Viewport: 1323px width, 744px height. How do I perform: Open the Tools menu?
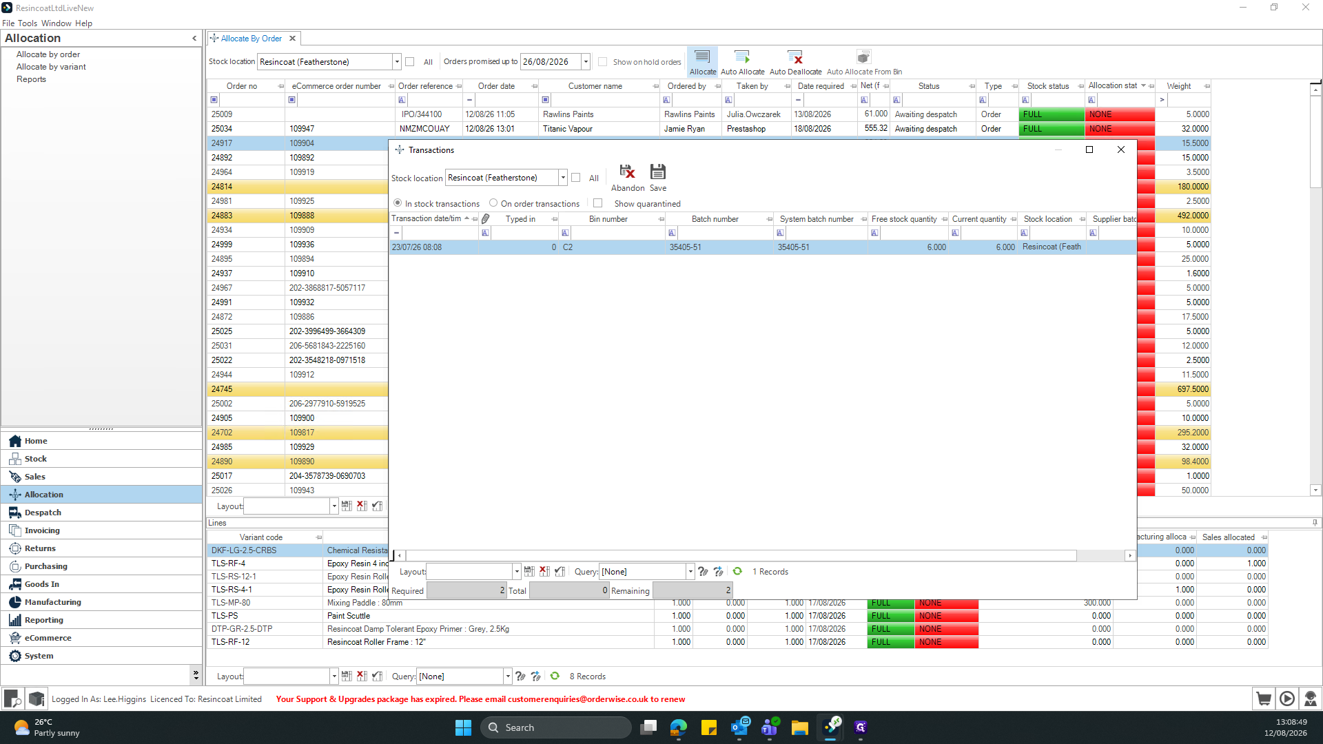pyautogui.click(x=28, y=23)
